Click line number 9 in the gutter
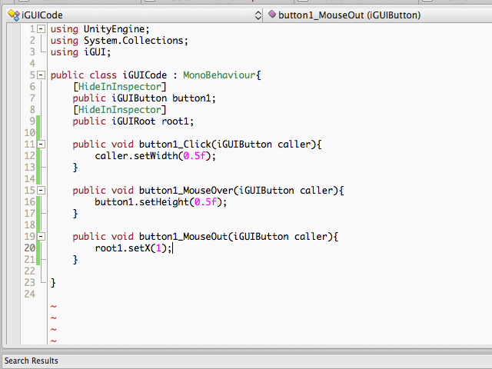Screen dimensions: 492x369 (x=32, y=121)
